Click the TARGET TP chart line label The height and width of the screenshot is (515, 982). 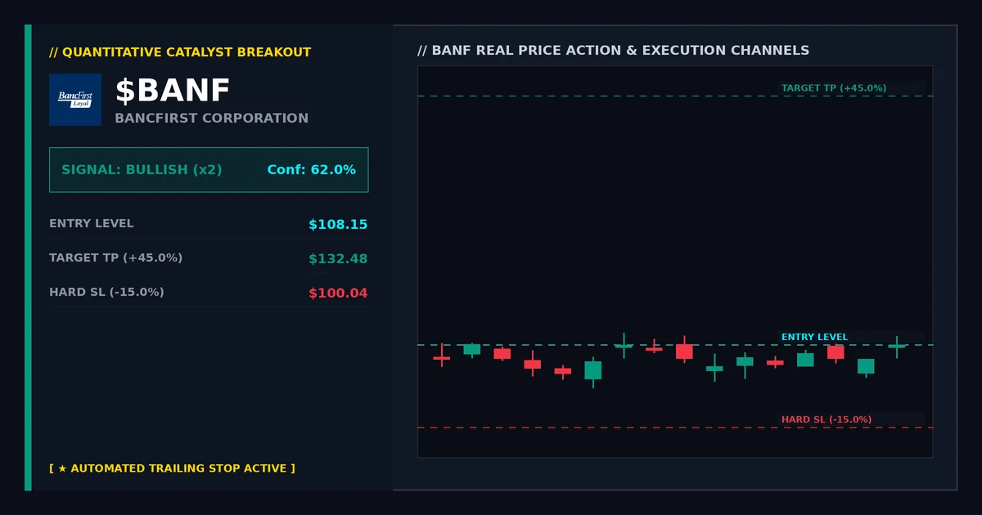coord(833,87)
